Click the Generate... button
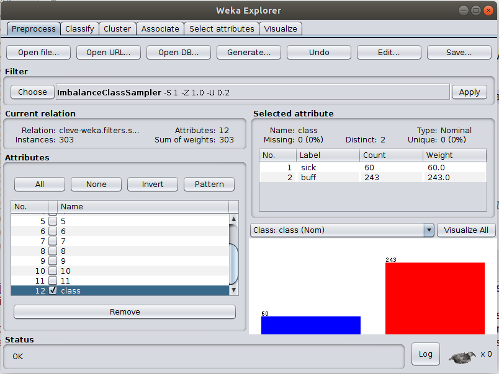This screenshot has width=499, height=374. click(x=249, y=53)
